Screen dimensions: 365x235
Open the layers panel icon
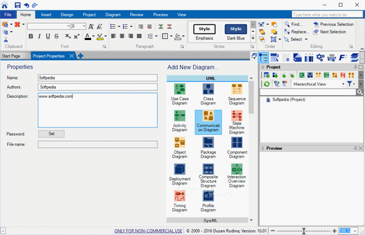pyautogui.click(x=355, y=58)
